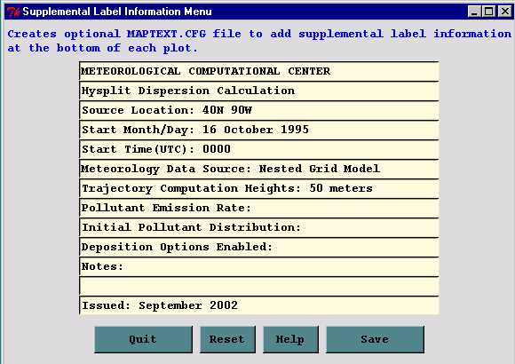The image size is (515, 364).
Task: Close the Supplemental Label Information Menu window
Action: pos(505,12)
